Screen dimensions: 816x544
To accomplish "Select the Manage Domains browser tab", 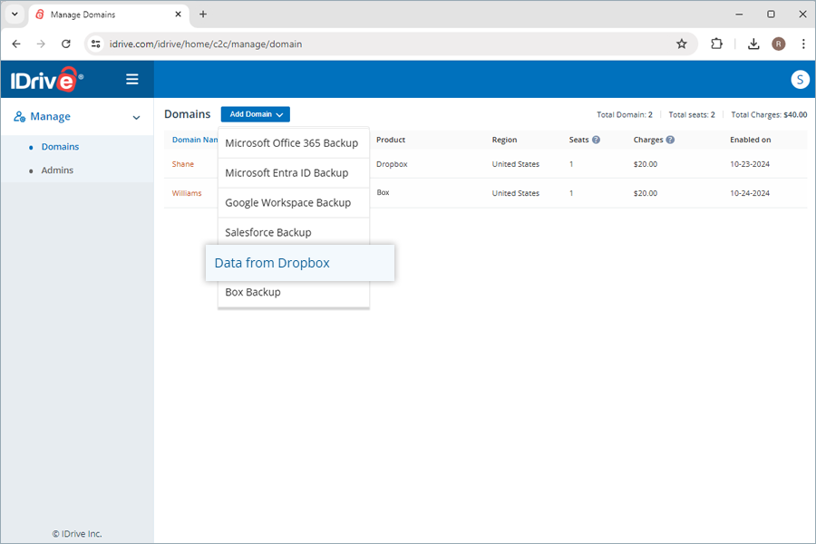I will pos(109,15).
